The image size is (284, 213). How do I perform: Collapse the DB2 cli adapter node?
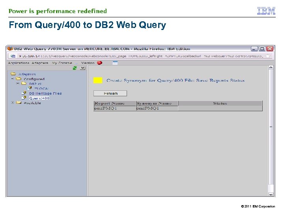click(18, 84)
